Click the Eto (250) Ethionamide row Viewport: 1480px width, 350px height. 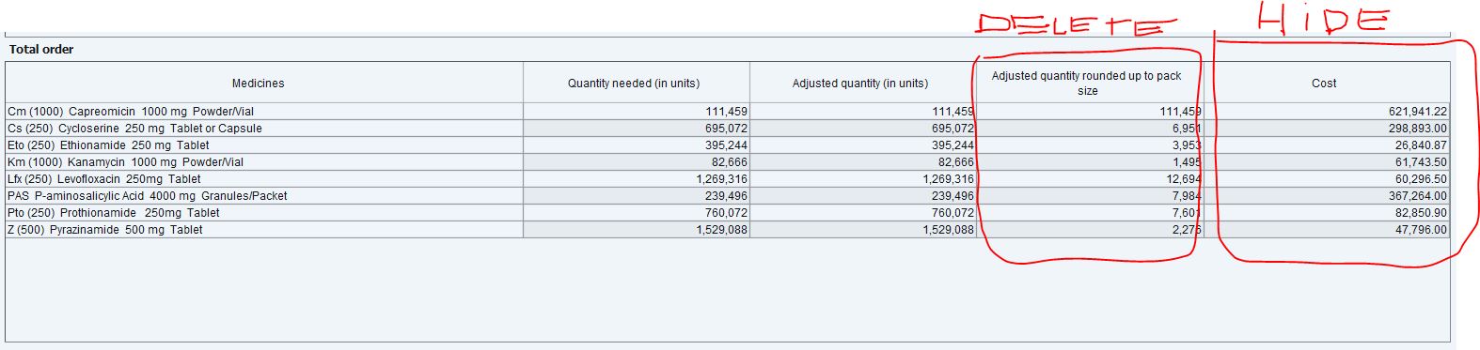pyautogui.click(x=728, y=145)
